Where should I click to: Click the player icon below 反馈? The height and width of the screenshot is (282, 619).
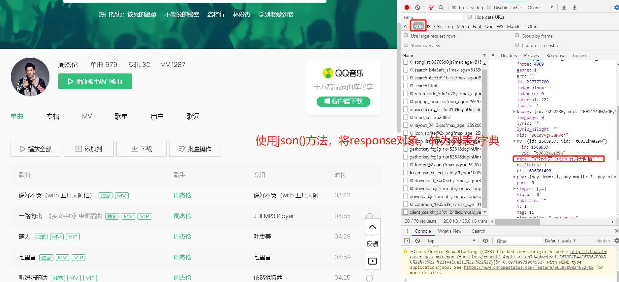372,261
